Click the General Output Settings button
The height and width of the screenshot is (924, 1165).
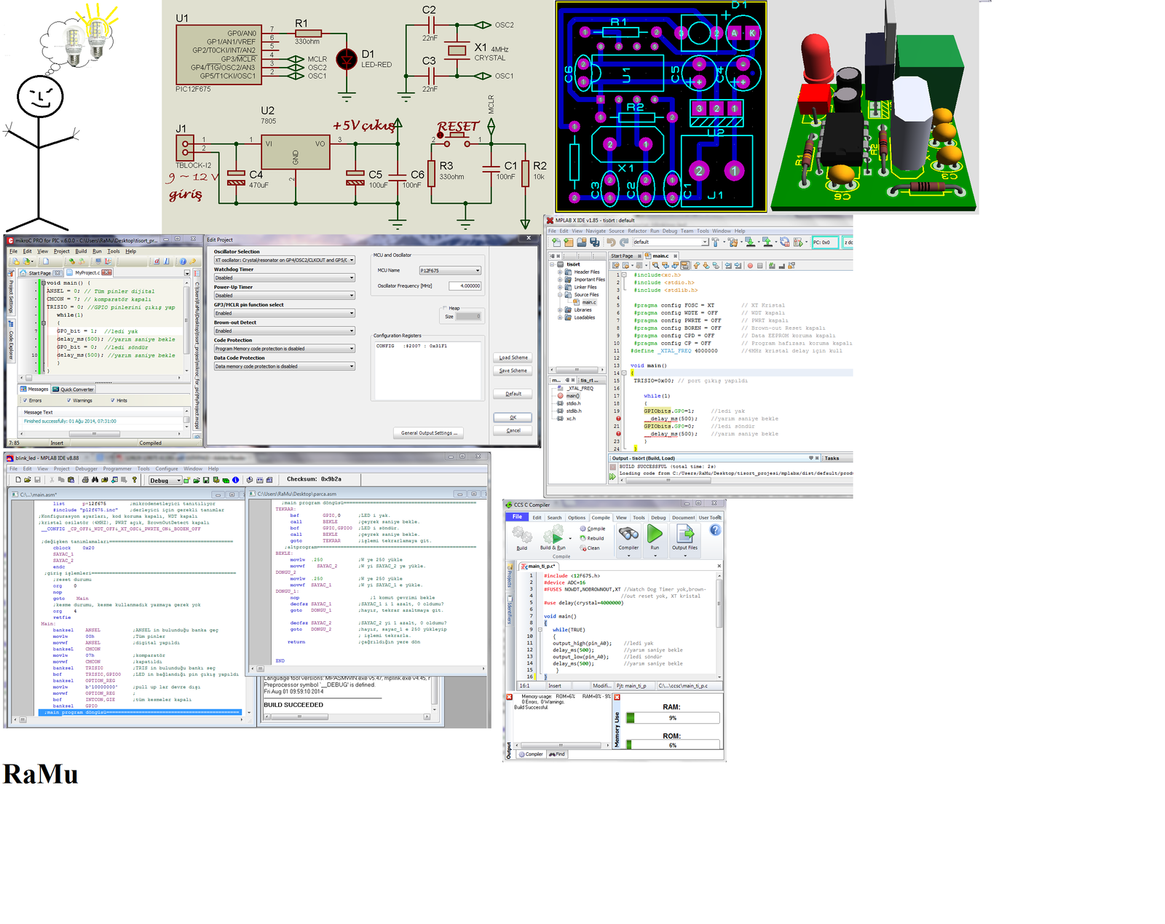[430, 433]
